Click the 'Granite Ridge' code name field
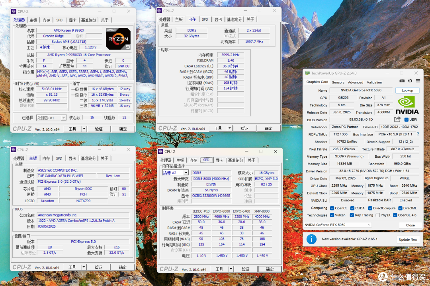This screenshot has height=286, width=430. 53,36
